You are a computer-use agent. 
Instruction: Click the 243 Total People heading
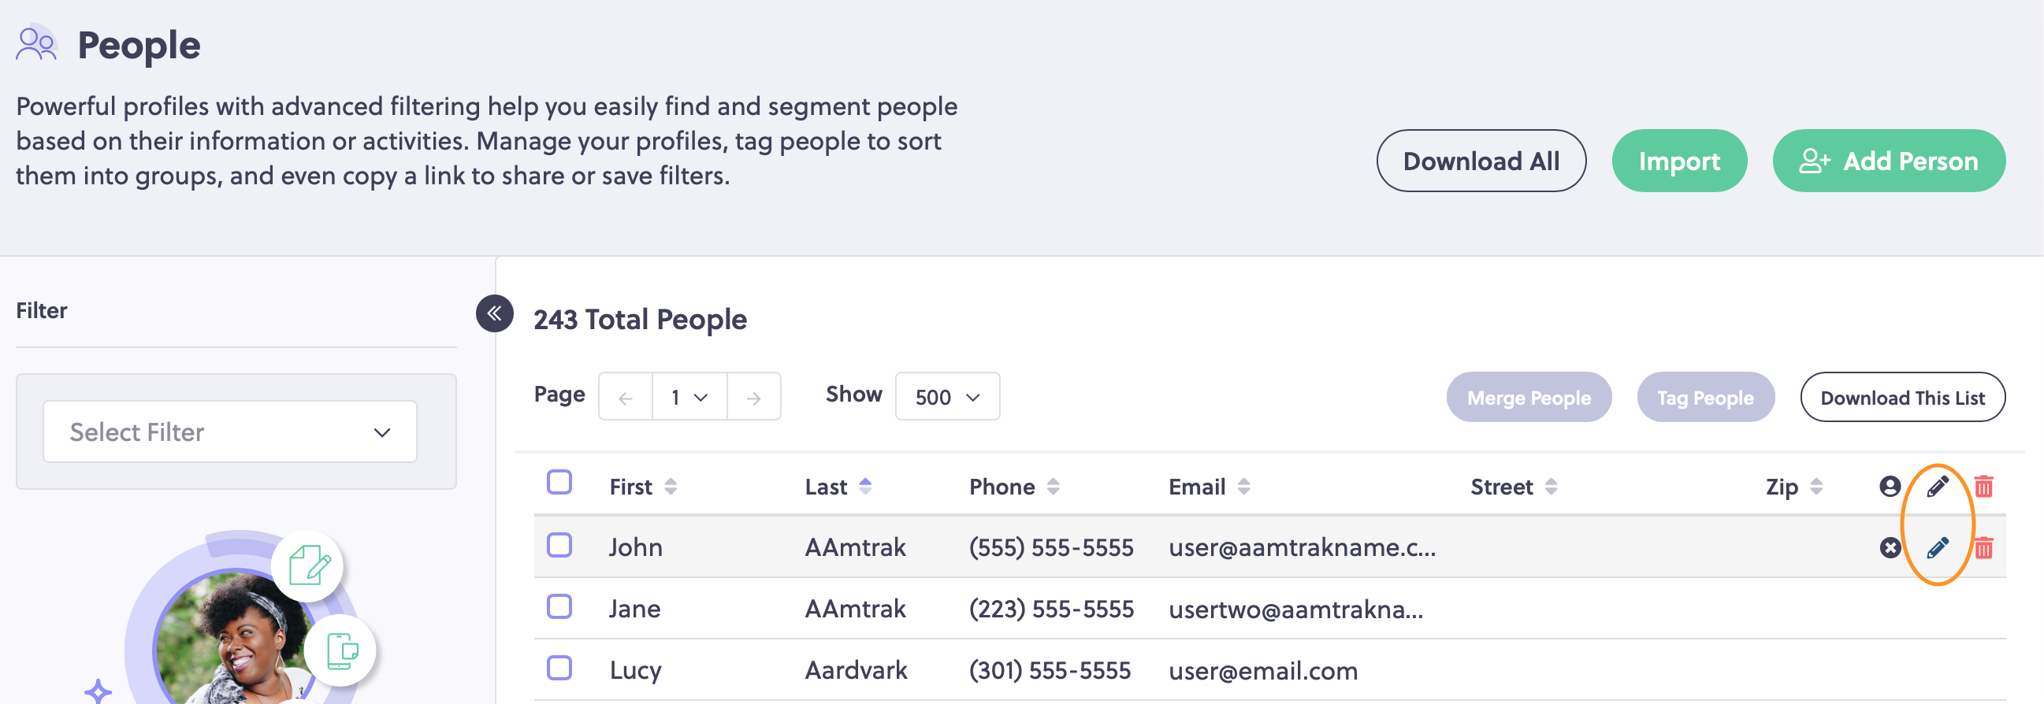click(640, 320)
